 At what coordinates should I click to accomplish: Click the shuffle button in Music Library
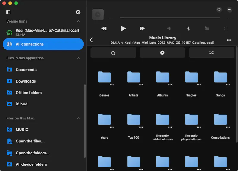pyautogui.click(x=211, y=53)
